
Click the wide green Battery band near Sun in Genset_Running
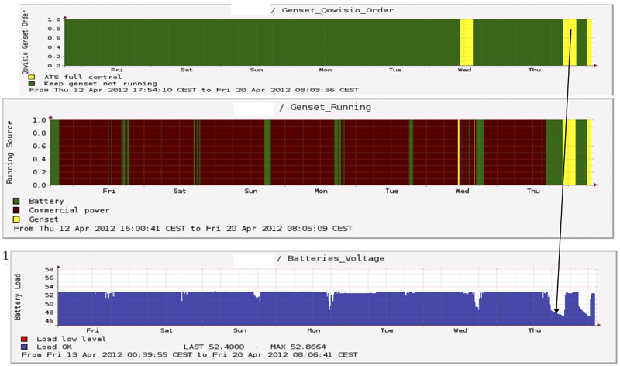[x=267, y=152]
